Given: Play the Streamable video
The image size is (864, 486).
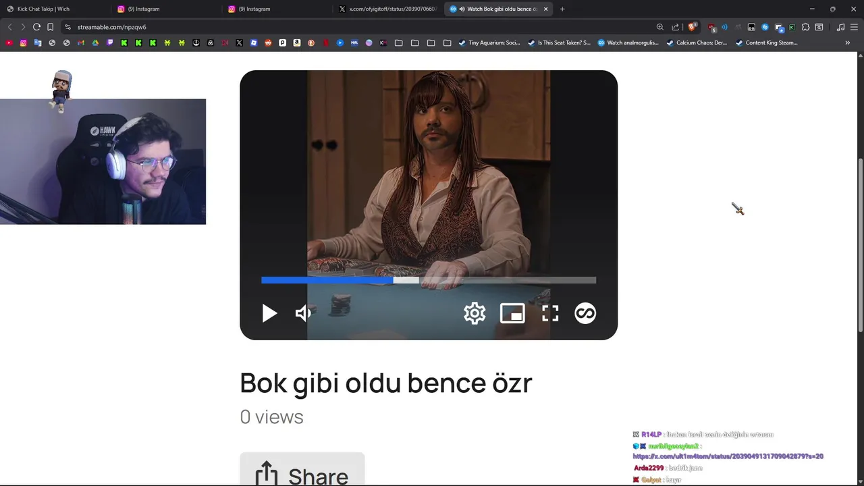Looking at the screenshot, I should [269, 313].
